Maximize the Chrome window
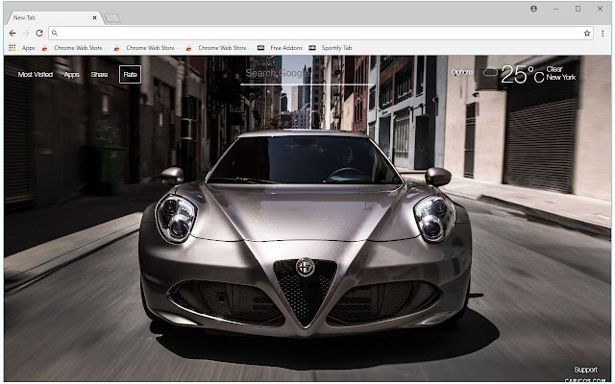The height and width of the screenshot is (384, 615). click(x=578, y=9)
